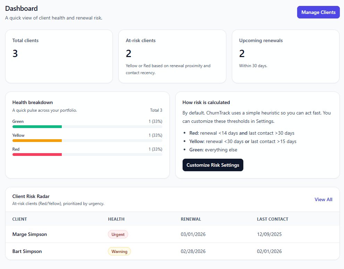Click Marge Simpson's name in the risk radar

click(30, 234)
